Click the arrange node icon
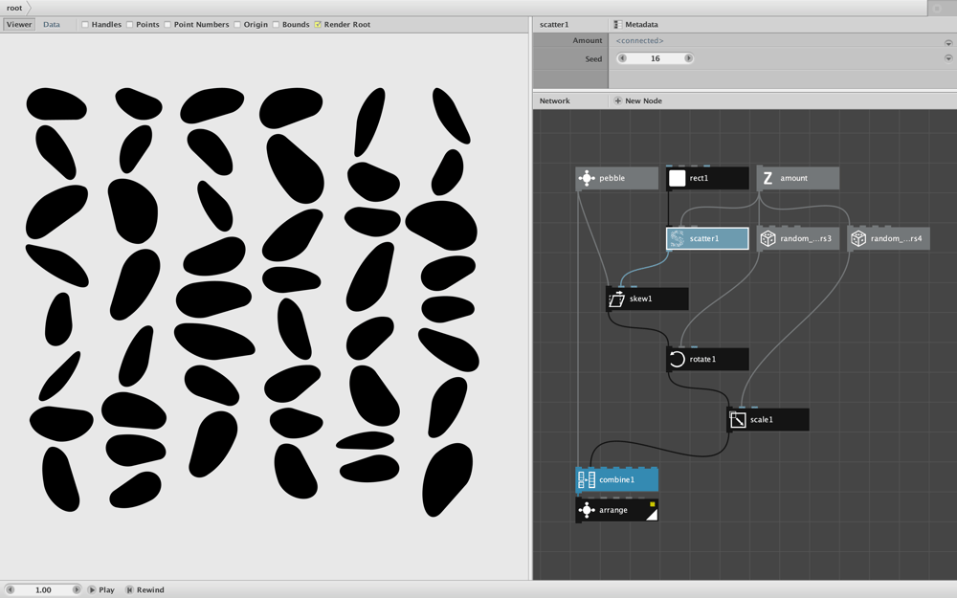This screenshot has width=957, height=598. [587, 510]
